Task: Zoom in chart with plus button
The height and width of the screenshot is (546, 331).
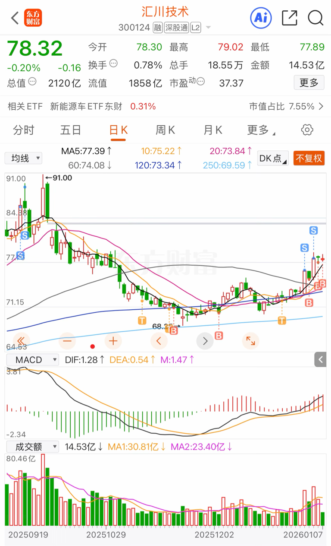Action: click(x=113, y=341)
